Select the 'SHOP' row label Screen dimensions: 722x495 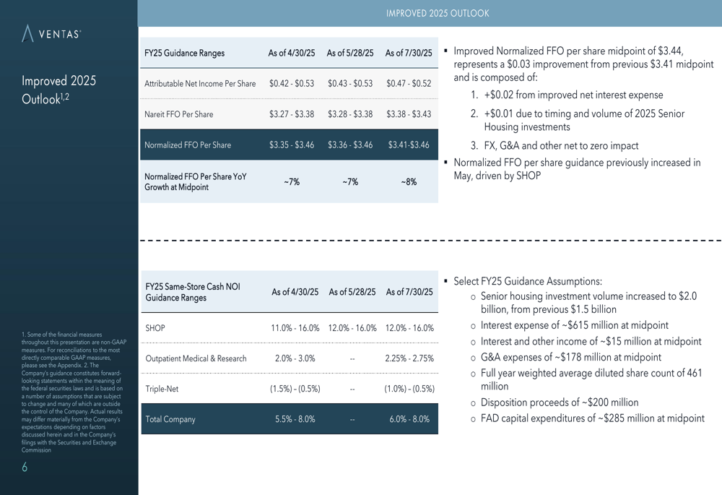155,328
